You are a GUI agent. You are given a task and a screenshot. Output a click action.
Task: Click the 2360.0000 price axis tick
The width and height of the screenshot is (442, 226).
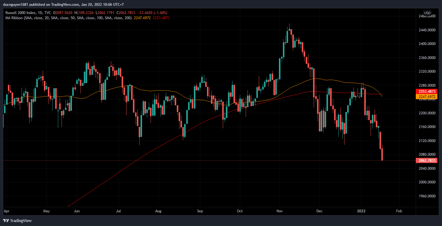(427, 58)
